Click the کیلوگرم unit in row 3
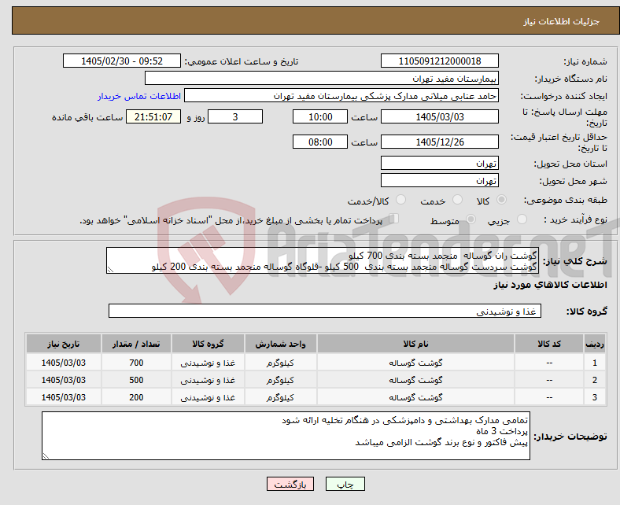The image size is (620, 505). (x=280, y=397)
